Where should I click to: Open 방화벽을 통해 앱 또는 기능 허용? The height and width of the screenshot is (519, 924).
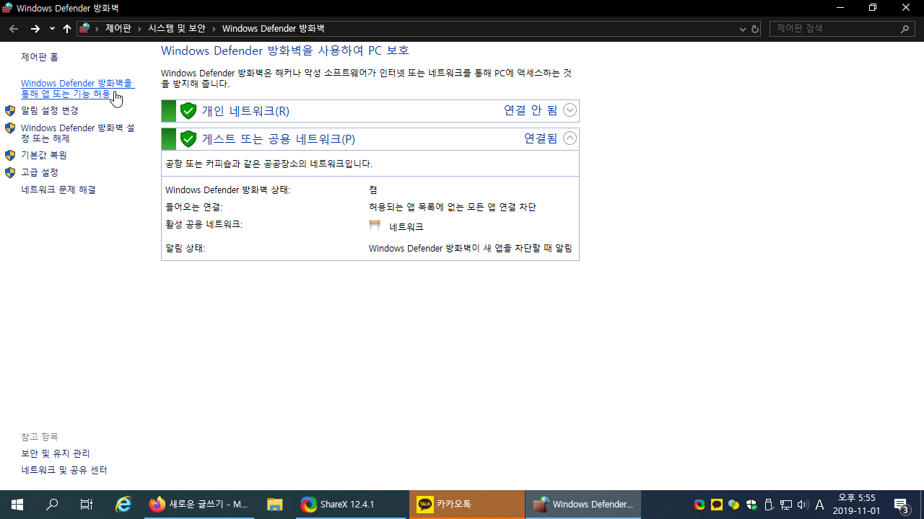click(x=77, y=89)
